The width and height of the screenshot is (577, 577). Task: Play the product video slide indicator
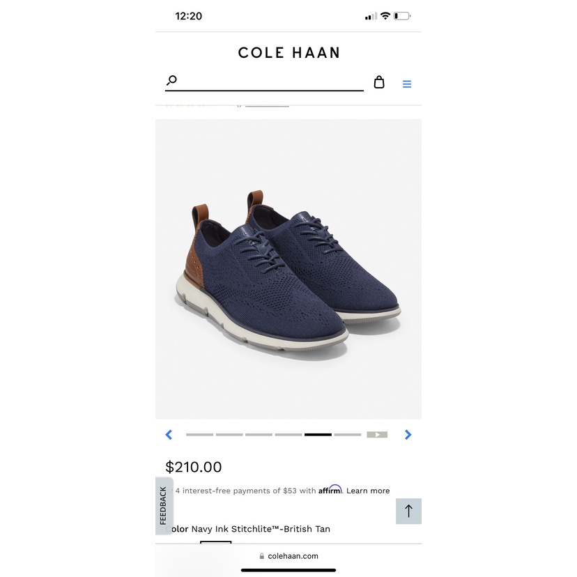(x=377, y=435)
